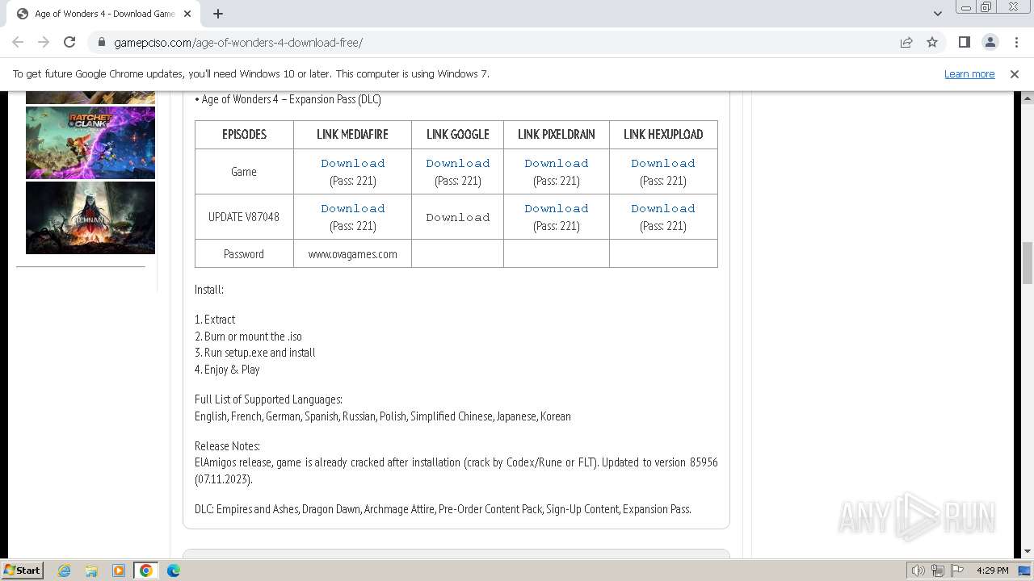Click the LINK PIXELDRAIN column header
This screenshot has height=581, width=1034.
click(x=557, y=135)
